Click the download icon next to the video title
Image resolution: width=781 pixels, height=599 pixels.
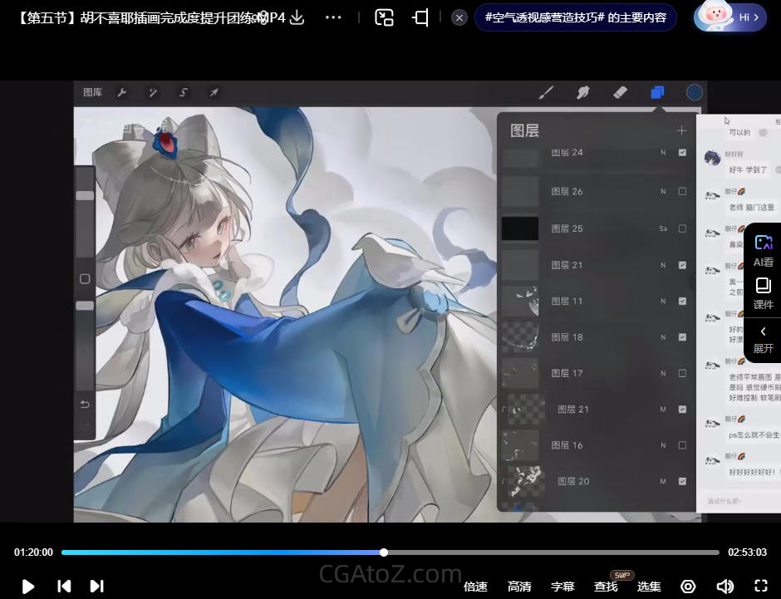coord(297,17)
